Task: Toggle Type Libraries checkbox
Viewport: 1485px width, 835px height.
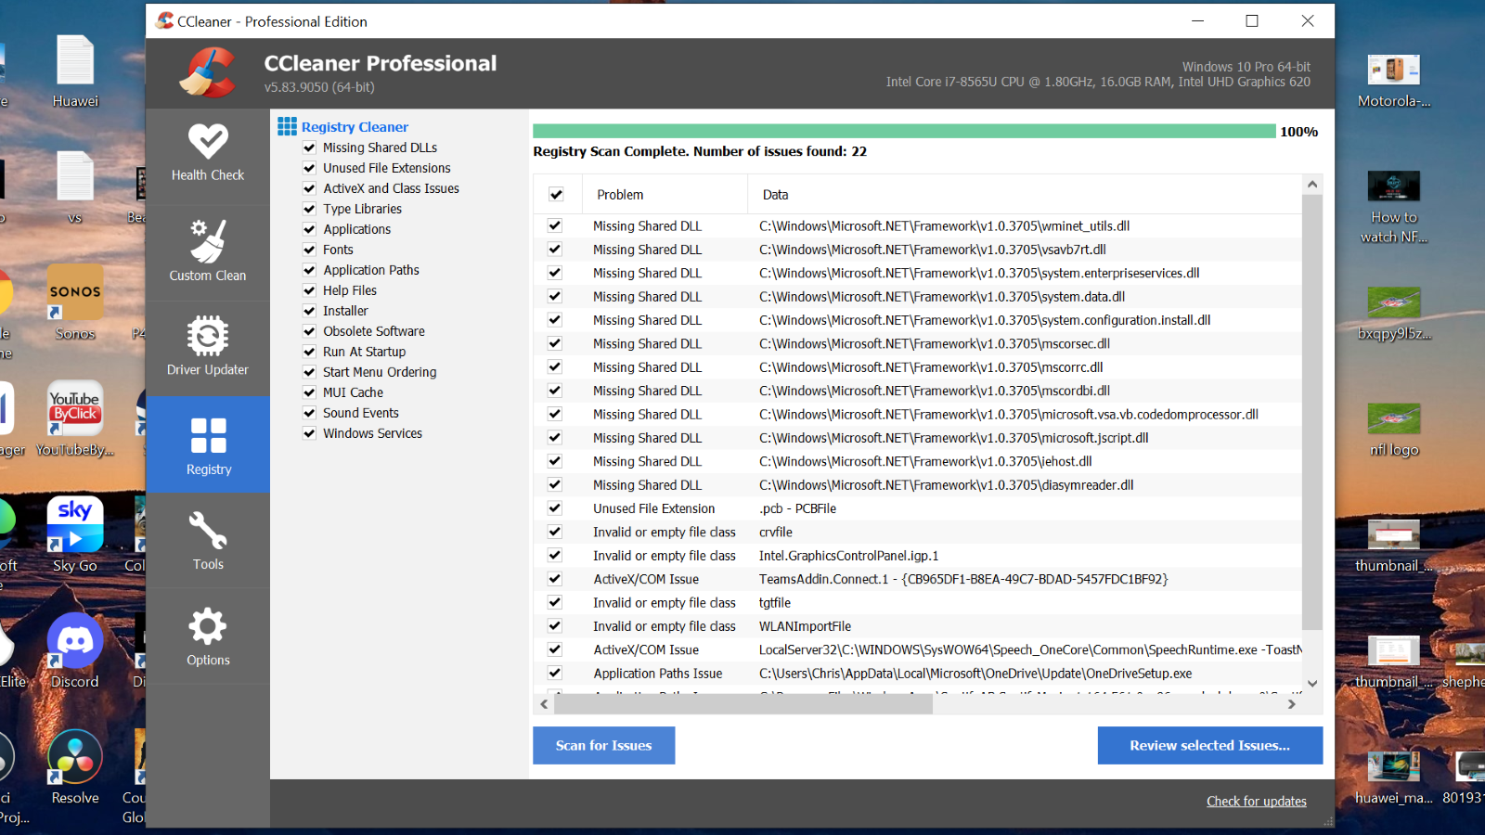Action: [x=309, y=209]
